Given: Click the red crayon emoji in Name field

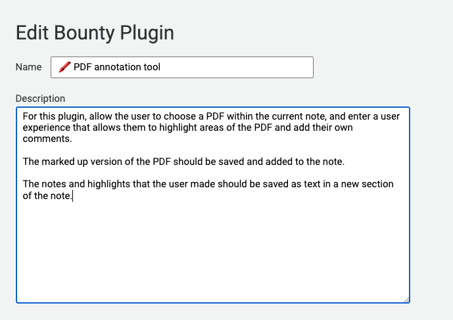Looking at the screenshot, I should [x=64, y=67].
